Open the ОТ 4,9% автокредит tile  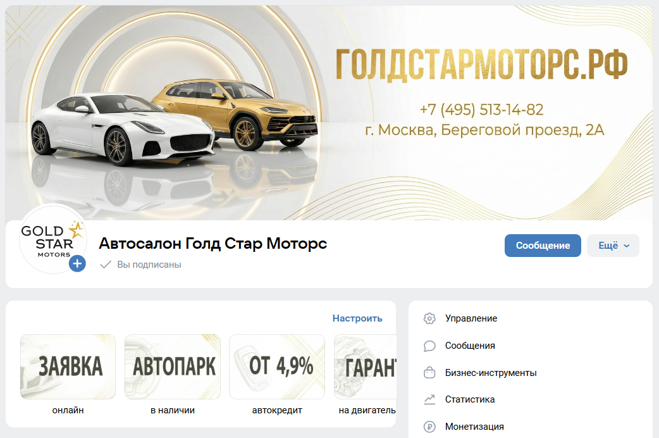coord(277,375)
